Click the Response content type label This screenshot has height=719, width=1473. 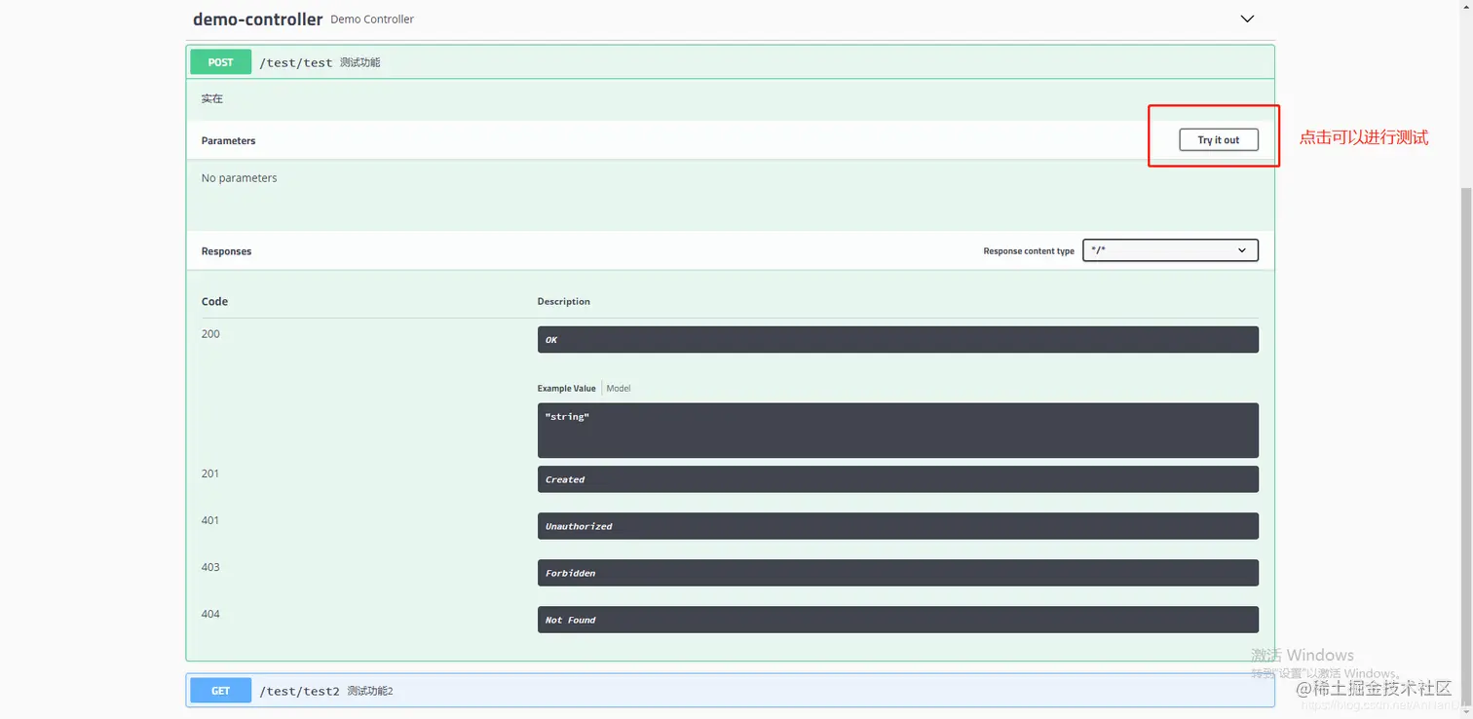[x=1029, y=251]
